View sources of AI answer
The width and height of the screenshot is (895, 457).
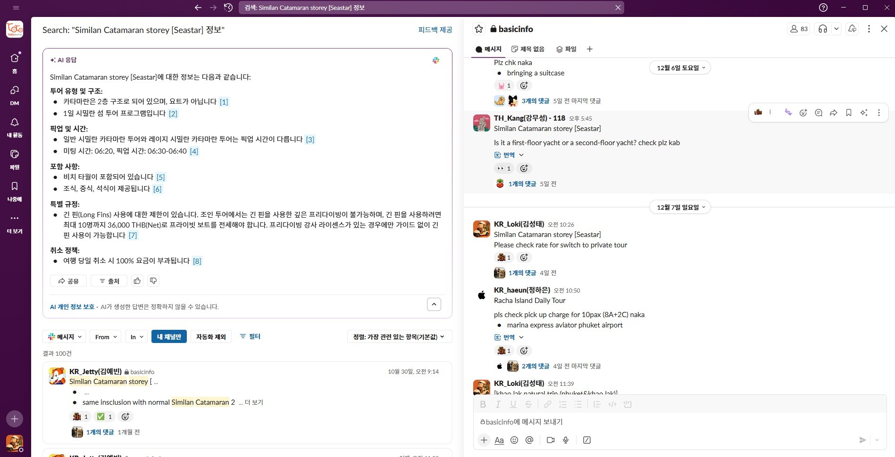point(109,281)
